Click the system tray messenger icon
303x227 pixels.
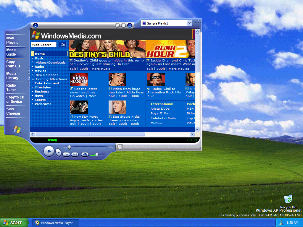click(281, 223)
